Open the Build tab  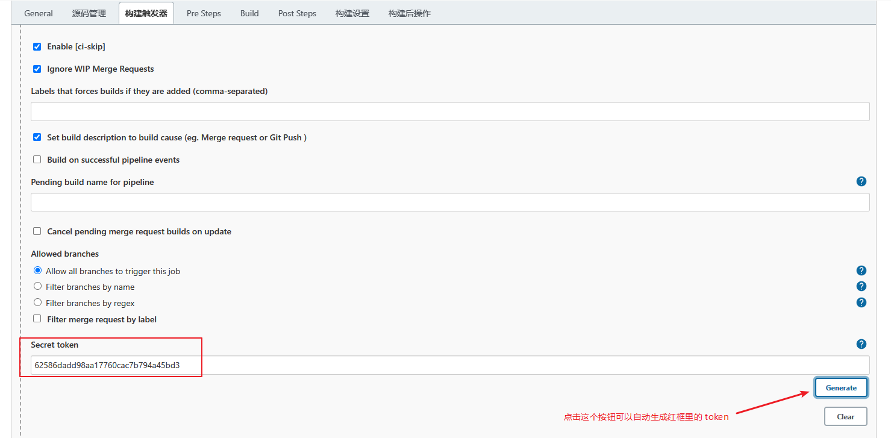pos(249,13)
